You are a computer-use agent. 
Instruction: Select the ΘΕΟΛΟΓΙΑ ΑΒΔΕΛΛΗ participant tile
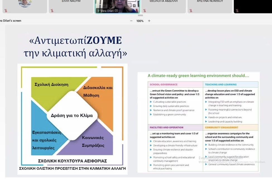[163, 6]
